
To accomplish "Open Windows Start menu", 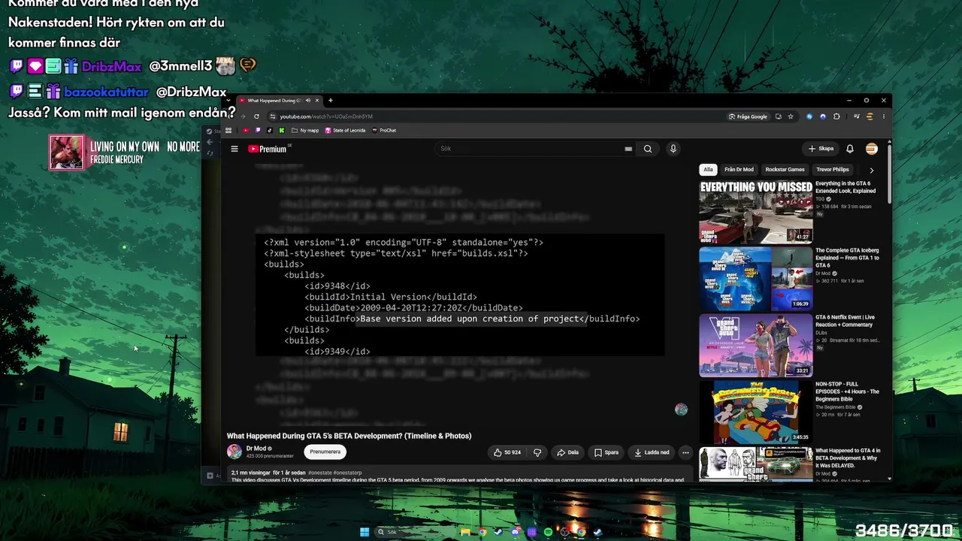I will pos(365,532).
